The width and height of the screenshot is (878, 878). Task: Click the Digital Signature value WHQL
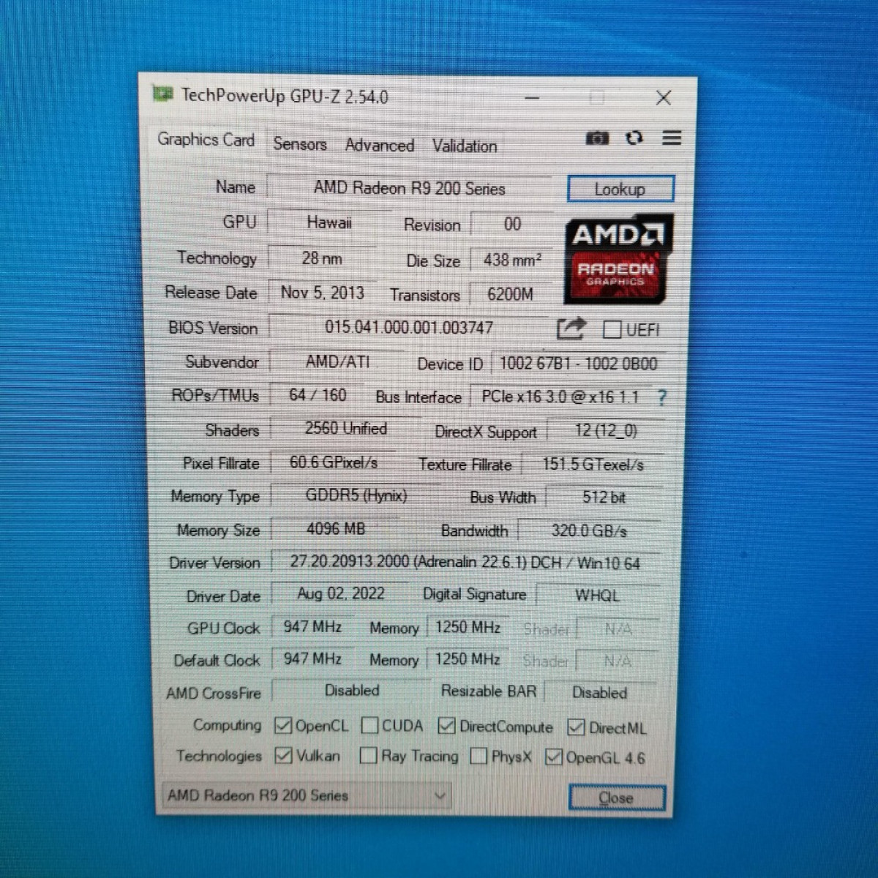click(598, 596)
